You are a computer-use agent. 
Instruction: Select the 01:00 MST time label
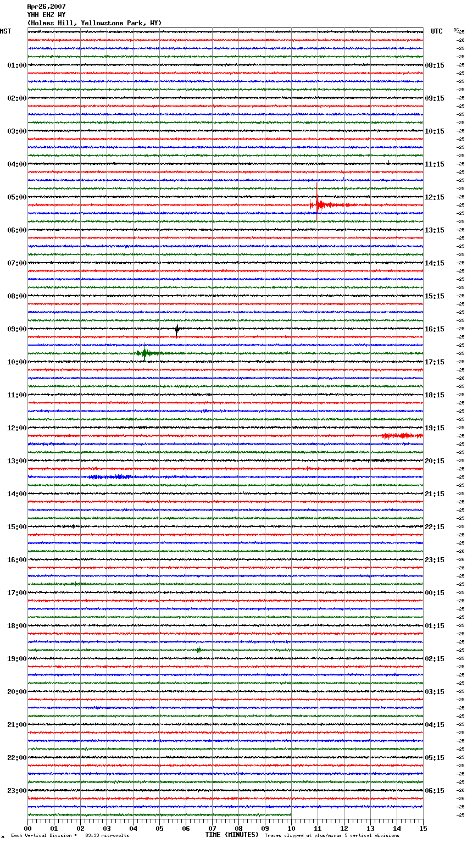pos(16,65)
